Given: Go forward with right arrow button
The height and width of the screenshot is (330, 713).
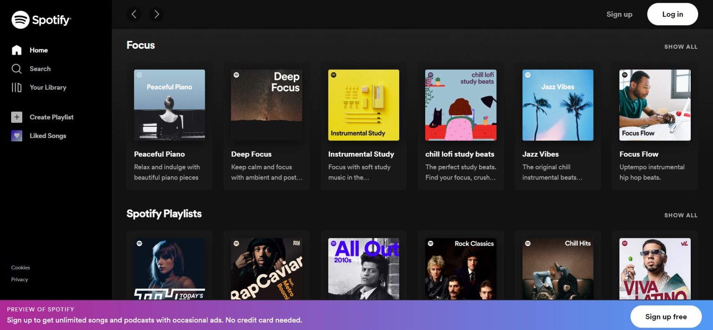Looking at the screenshot, I should point(156,14).
